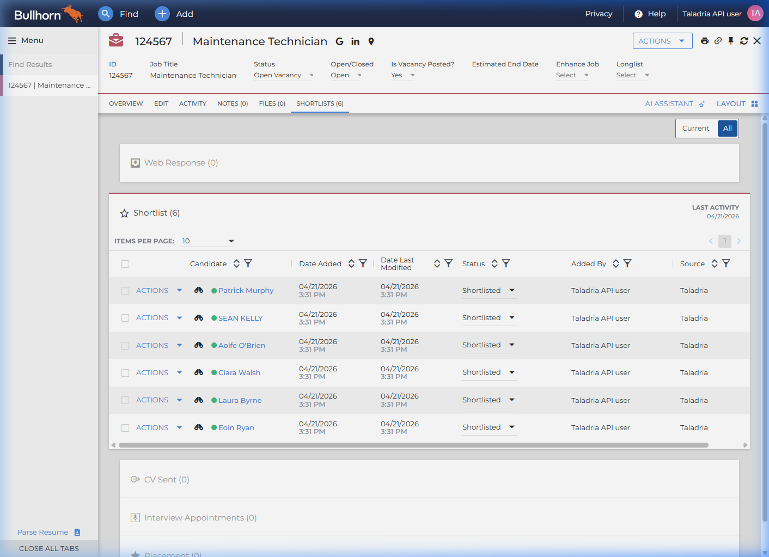The image size is (769, 557).
Task: Preview Patrick Murphy using the binoculars icon
Action: click(x=198, y=290)
